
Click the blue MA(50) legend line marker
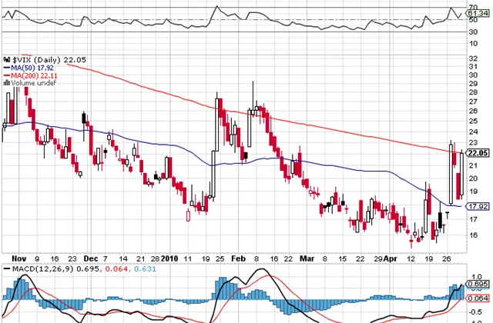coord(7,68)
